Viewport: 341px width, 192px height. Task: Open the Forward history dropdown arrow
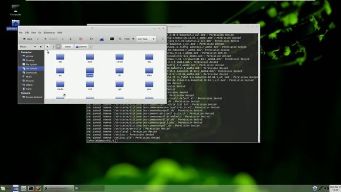[63, 39]
